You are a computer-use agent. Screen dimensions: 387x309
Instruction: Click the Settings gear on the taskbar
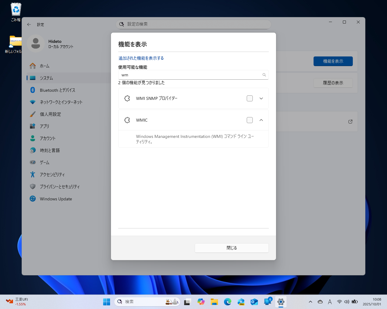click(281, 302)
